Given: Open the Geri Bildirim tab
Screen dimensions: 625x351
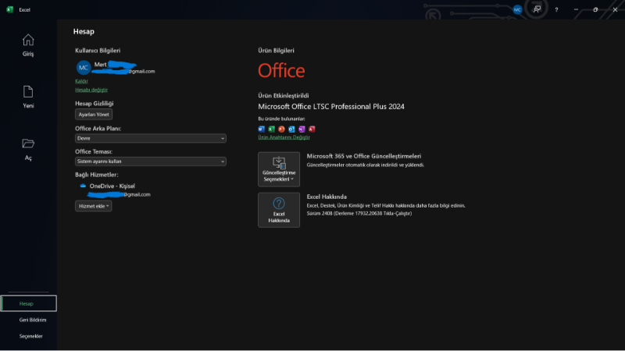Looking at the screenshot, I should 33,320.
